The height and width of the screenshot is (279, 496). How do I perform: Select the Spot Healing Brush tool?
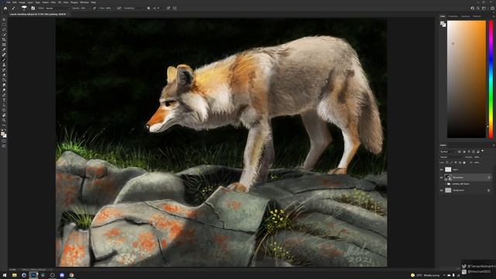coord(4,55)
